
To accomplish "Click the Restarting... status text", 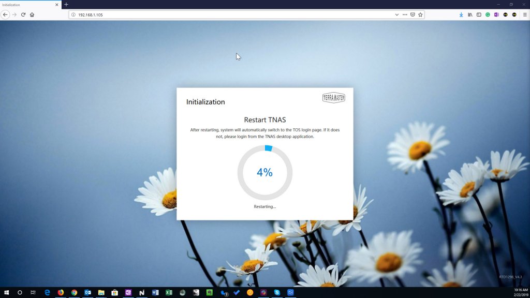I will pos(264,206).
